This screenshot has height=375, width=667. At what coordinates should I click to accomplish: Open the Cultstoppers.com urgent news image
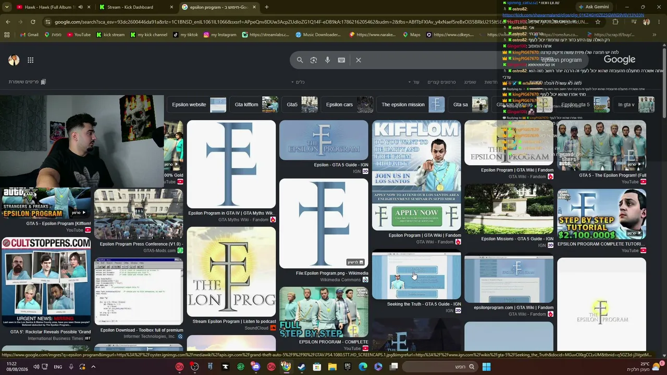tap(46, 282)
